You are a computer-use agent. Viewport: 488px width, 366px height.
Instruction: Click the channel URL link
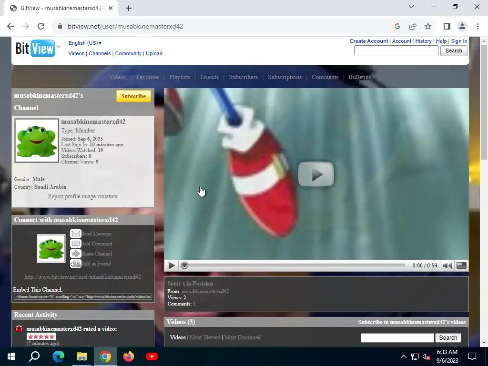pos(82,277)
